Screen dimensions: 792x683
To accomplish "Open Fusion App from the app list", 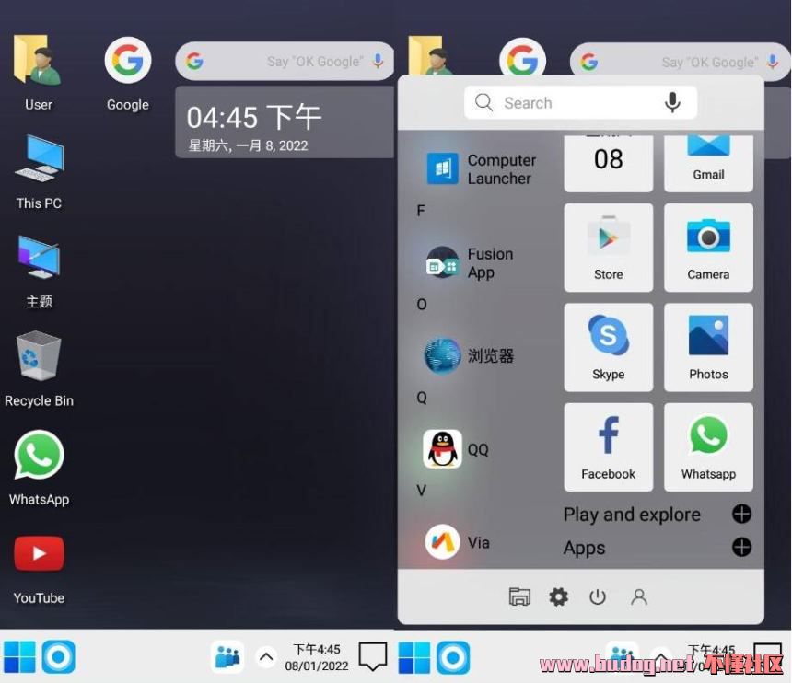I will 470,263.
